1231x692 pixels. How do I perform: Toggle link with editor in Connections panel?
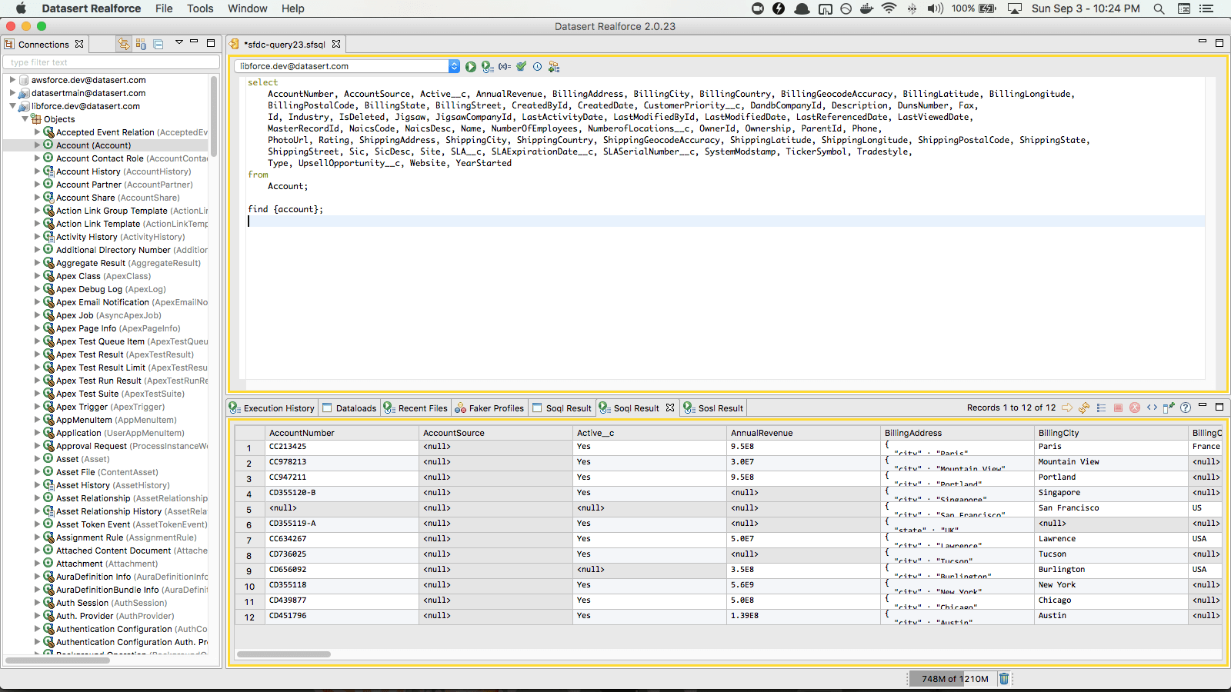point(123,45)
